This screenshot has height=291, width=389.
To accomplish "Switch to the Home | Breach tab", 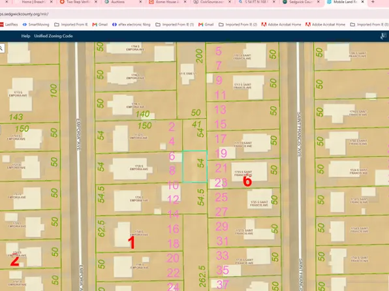I will [33, 2].
